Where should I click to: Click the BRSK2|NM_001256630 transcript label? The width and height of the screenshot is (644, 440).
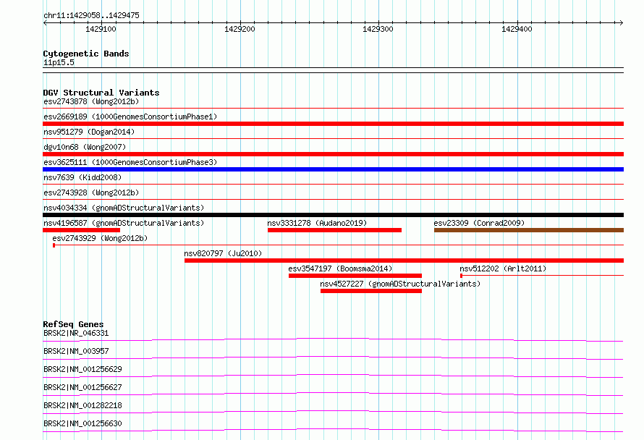82,423
